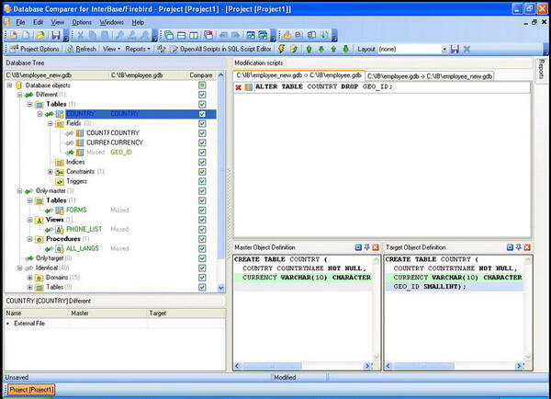Open the Help menu
Screen dimensions: 551x399
pos(138,22)
